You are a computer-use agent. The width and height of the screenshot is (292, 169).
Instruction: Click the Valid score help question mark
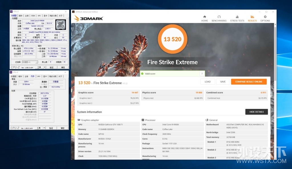click(202, 74)
